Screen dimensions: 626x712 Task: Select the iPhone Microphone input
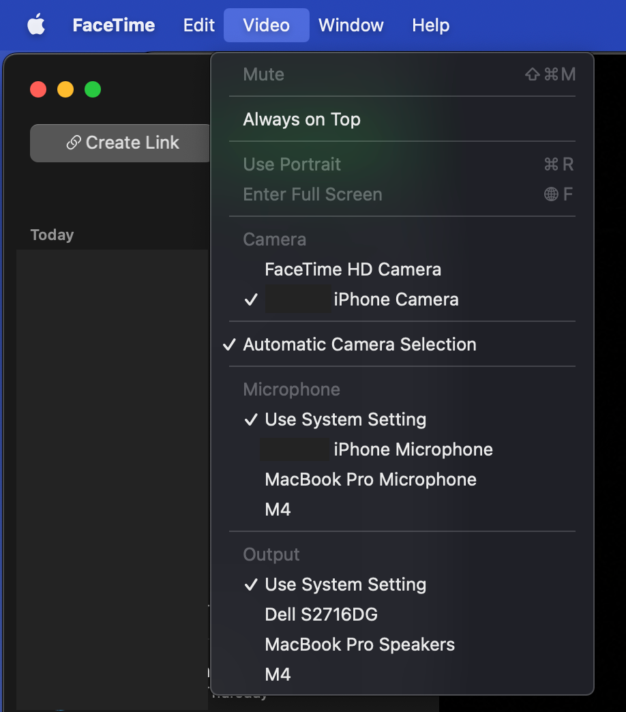pos(402,449)
